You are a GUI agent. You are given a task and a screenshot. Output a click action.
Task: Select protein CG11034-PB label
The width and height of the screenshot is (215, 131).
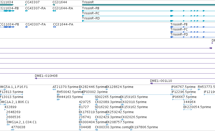coord(9,24)
